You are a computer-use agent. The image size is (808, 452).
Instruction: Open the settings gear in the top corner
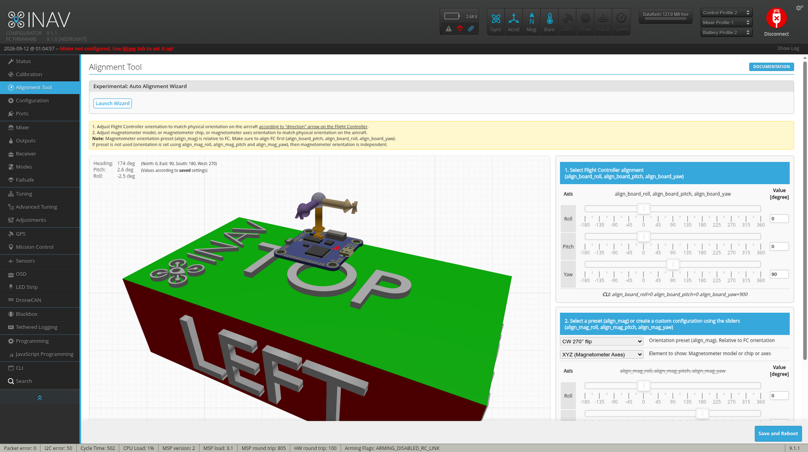799,8
